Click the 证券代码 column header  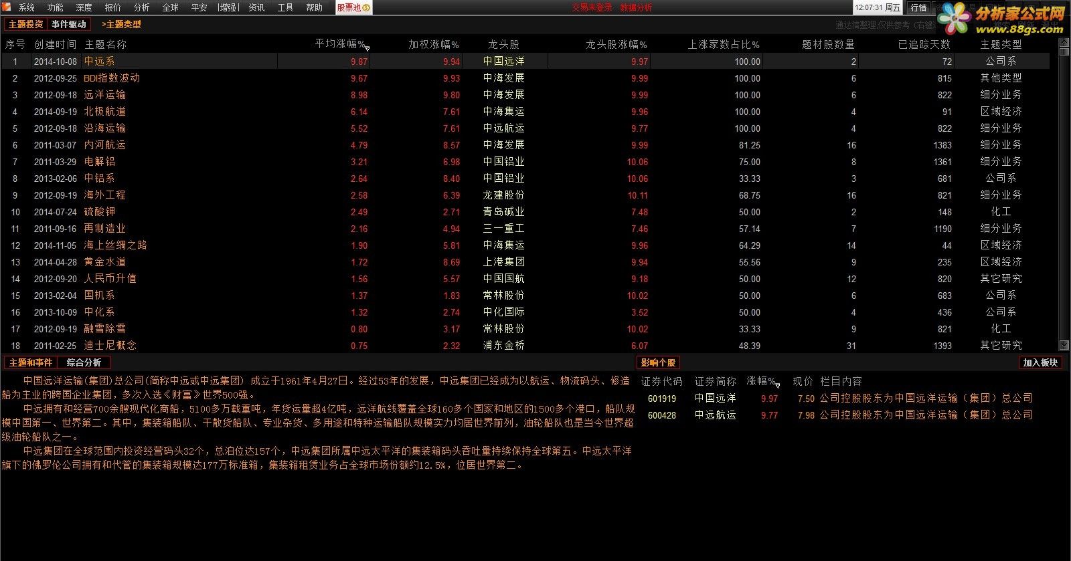point(661,381)
